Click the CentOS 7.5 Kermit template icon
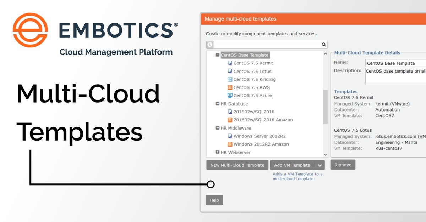This screenshot has width=426, height=222. tap(230, 63)
